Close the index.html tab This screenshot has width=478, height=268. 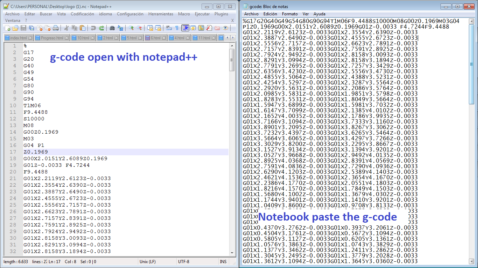[30, 38]
